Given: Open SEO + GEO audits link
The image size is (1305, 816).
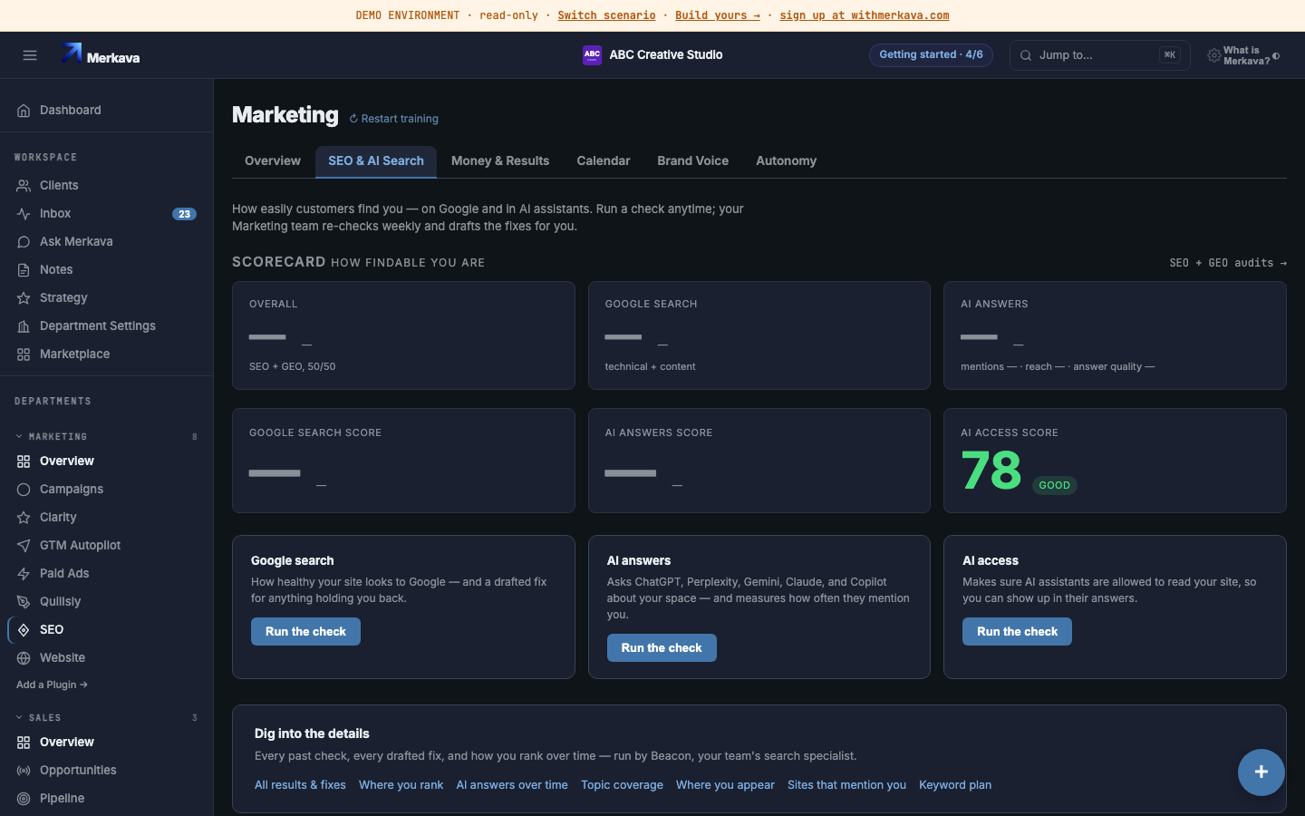Looking at the screenshot, I should pos(1228,263).
